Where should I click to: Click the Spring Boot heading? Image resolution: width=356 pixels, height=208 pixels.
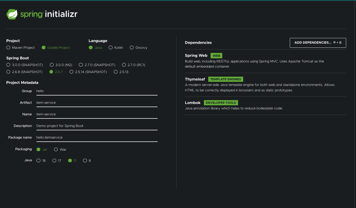[x=18, y=58]
